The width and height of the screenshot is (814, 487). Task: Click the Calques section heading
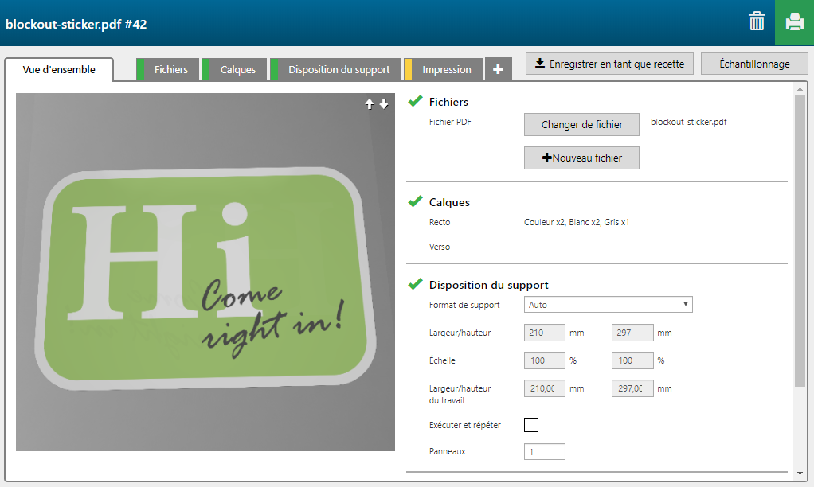click(449, 202)
